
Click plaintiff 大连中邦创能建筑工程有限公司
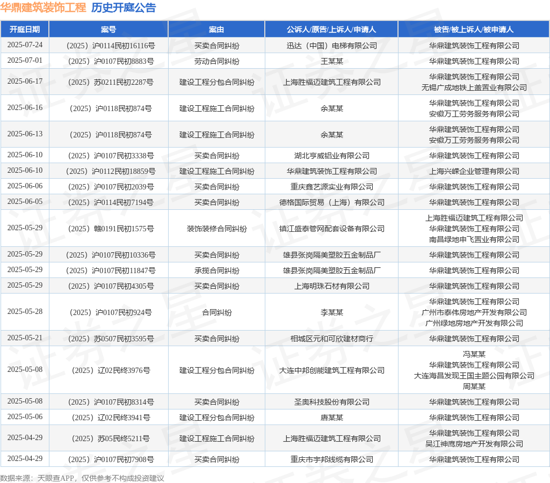pos(331,370)
